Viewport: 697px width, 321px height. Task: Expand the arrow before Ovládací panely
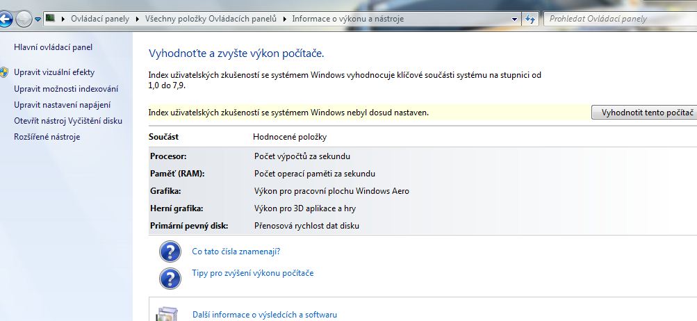(63, 19)
